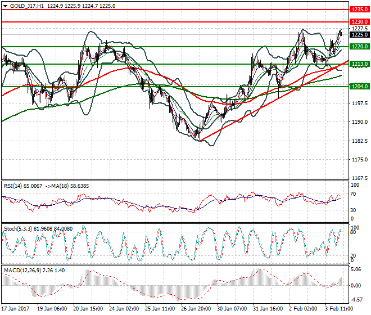
Task: Select the 1235.0 red price label
Action: pyautogui.click(x=360, y=10)
